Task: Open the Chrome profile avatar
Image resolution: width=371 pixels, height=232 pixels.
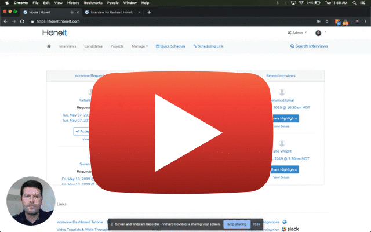Action: tap(357, 21)
